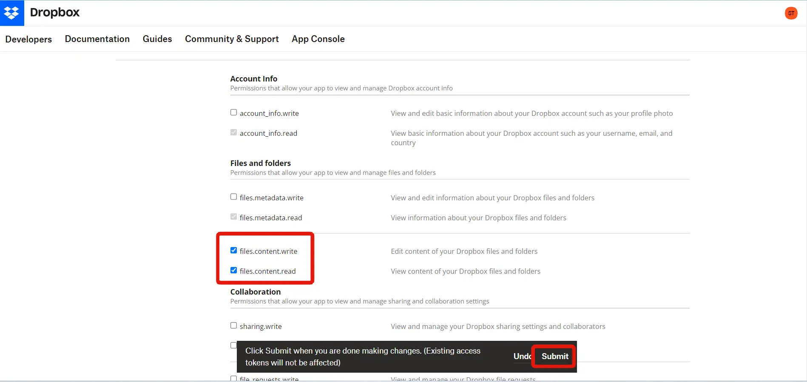Viewport: 807px width, 382px height.
Task: Click text "Permissions that allow your app to view and manage files and folders"
Action: click(x=333, y=173)
